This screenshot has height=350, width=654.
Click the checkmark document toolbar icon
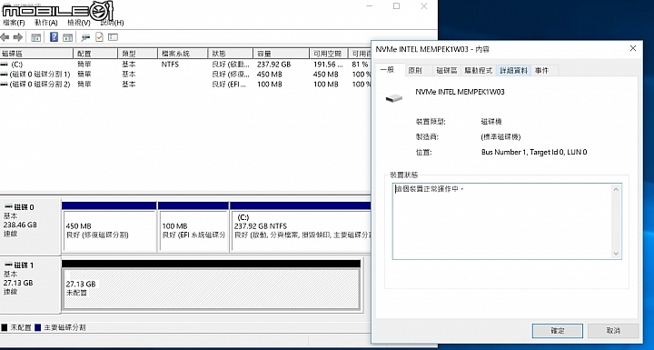(99, 37)
